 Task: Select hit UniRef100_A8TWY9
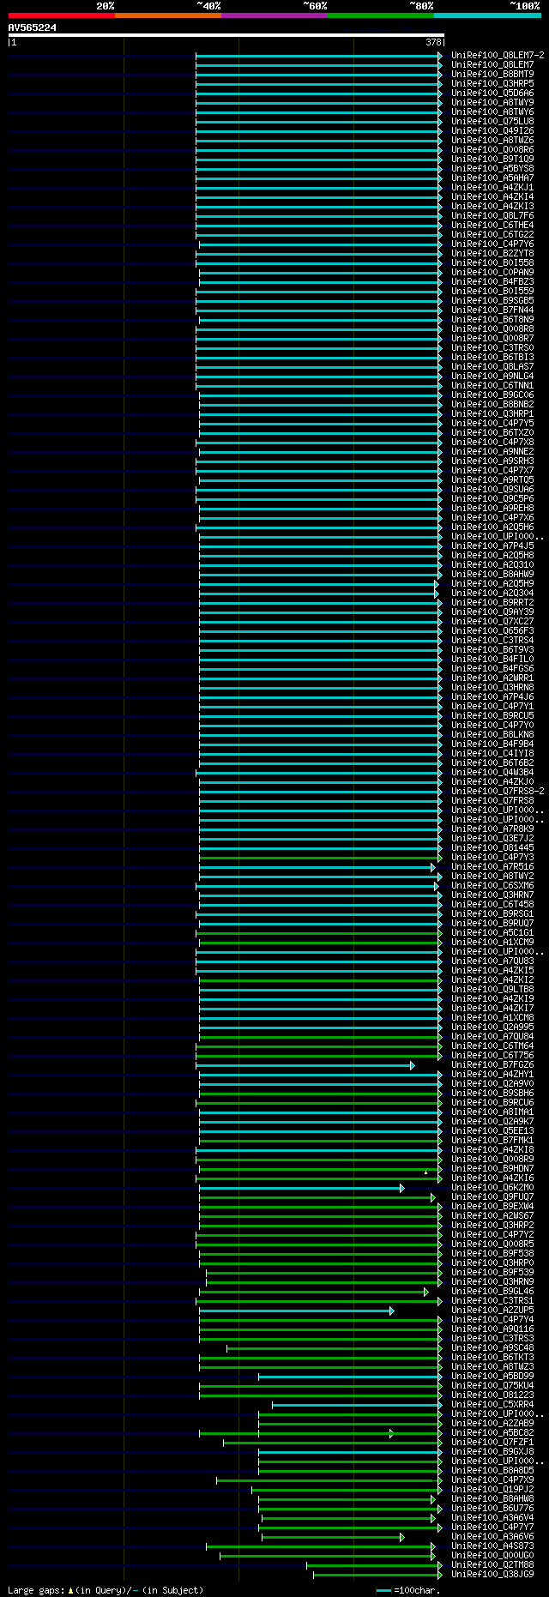tap(492, 102)
